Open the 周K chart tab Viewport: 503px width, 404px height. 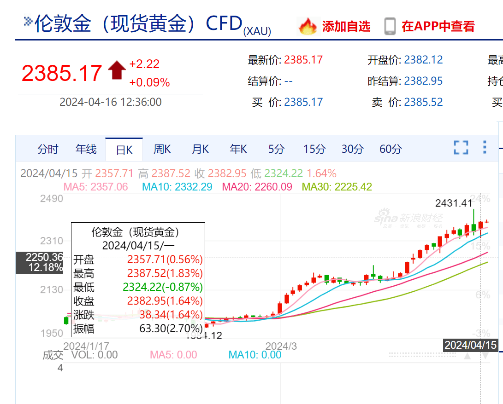[162, 149]
